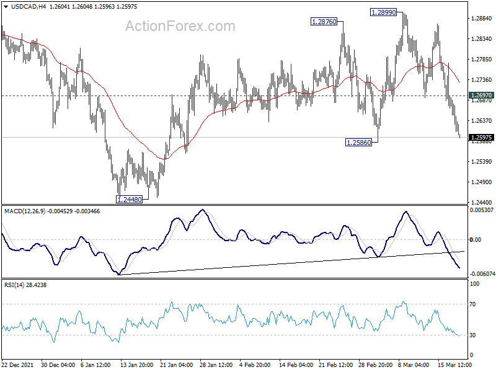Select the black MACD trendline

[x=291, y=263]
